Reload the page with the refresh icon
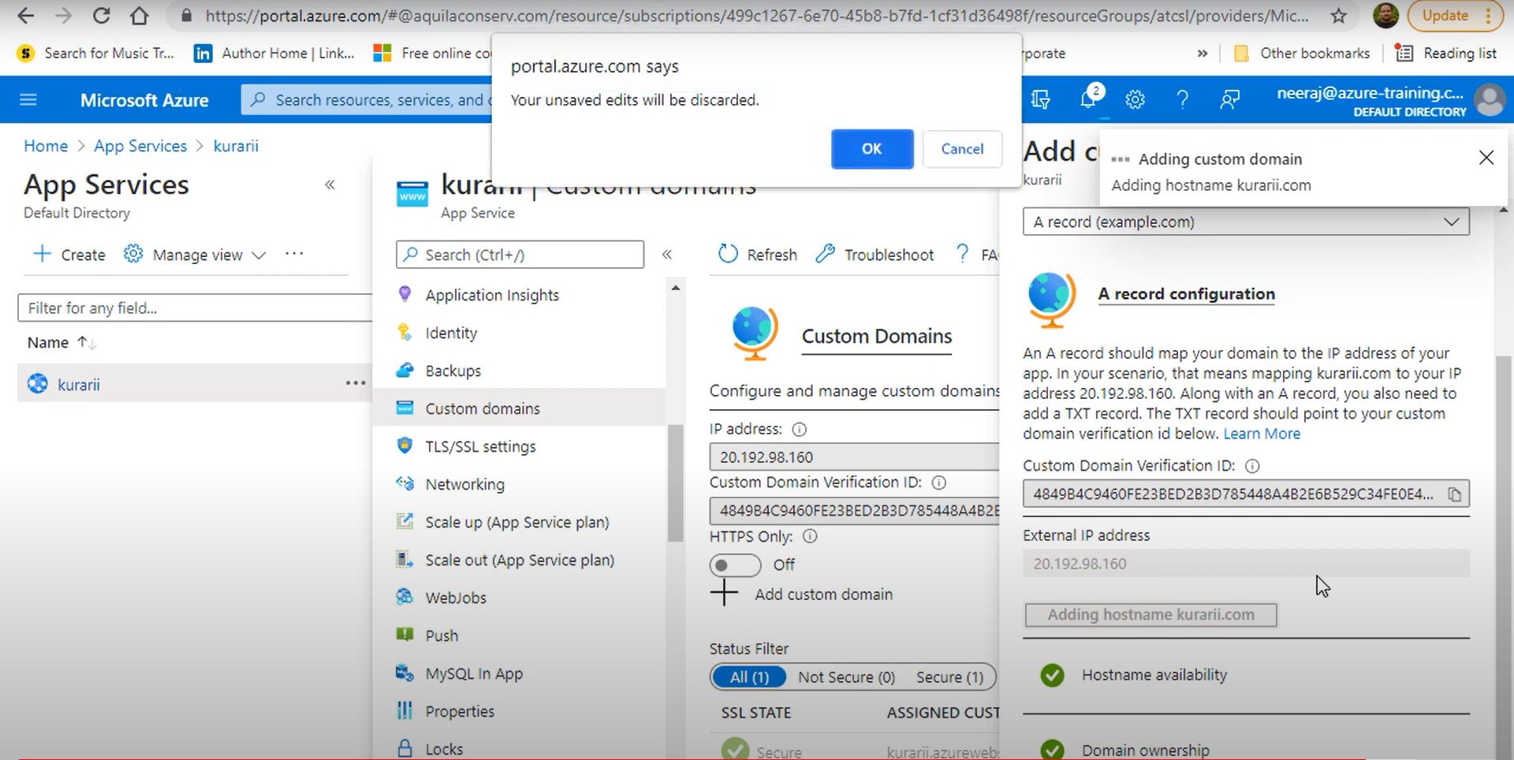This screenshot has width=1514, height=760. (101, 16)
